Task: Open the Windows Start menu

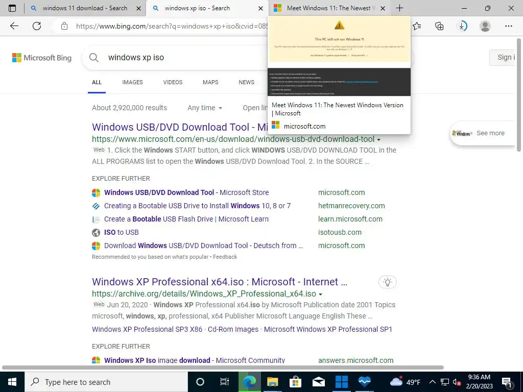Action: coord(12,382)
